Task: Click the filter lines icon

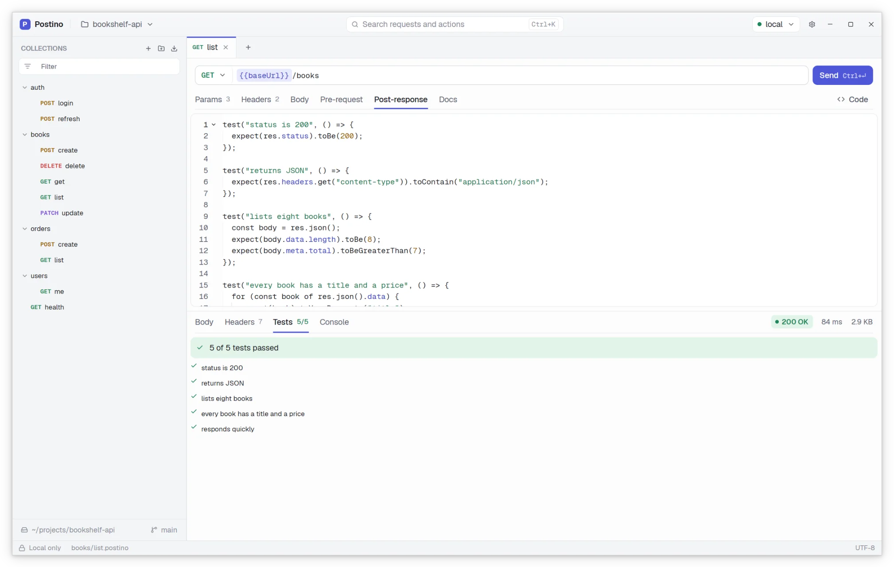Action: coord(28,66)
